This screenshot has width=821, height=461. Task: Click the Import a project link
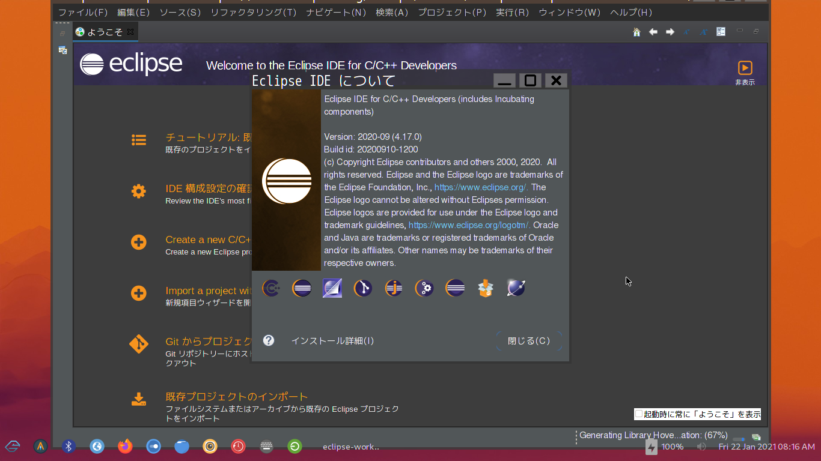208,291
